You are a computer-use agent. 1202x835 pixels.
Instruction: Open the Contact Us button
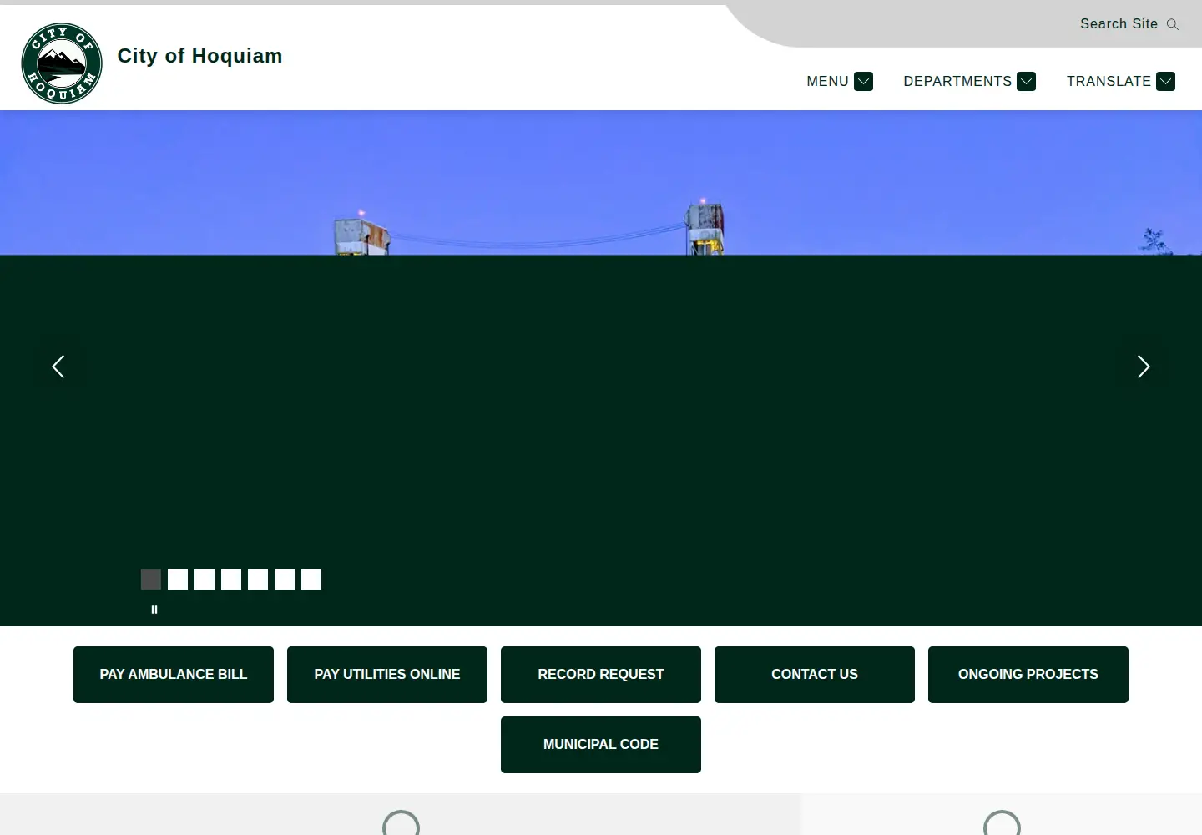click(815, 675)
